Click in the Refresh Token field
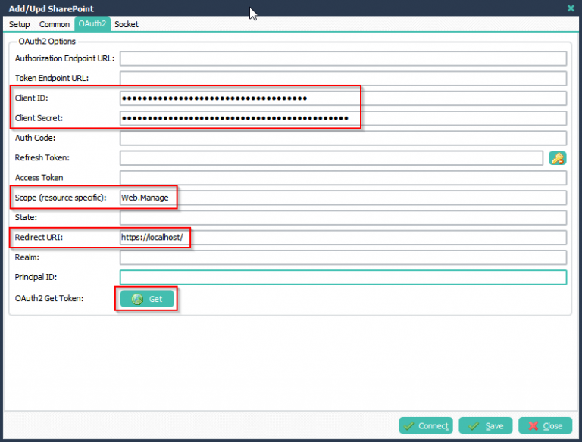Image resolution: width=582 pixels, height=442 pixels. click(x=331, y=158)
